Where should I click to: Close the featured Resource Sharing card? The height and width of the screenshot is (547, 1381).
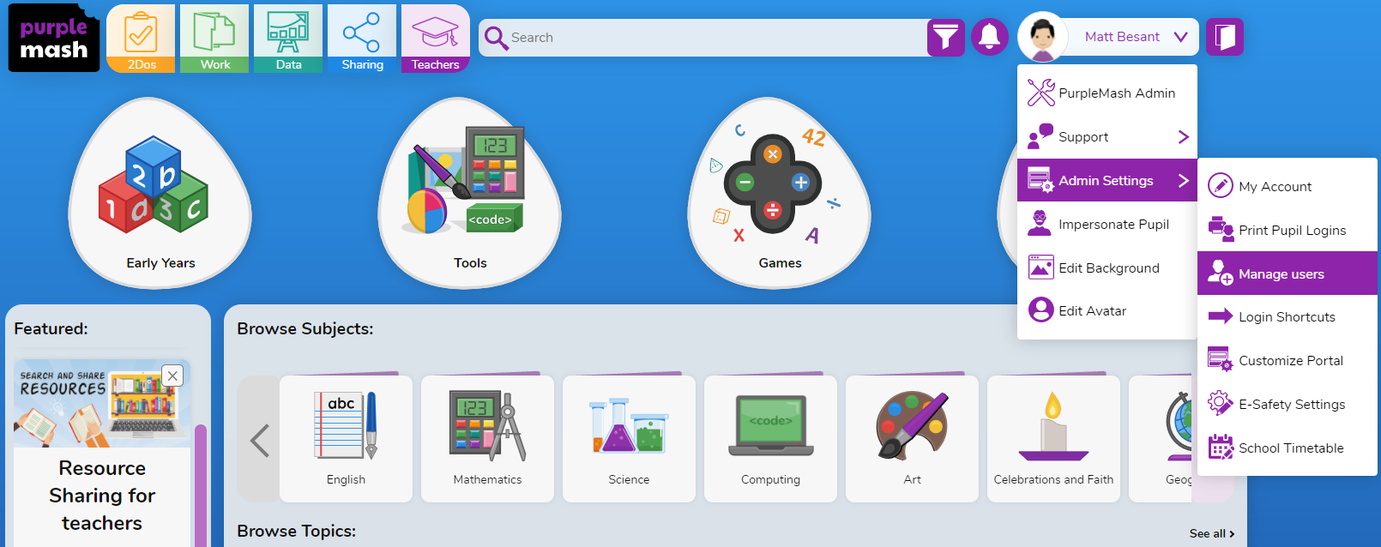[172, 376]
